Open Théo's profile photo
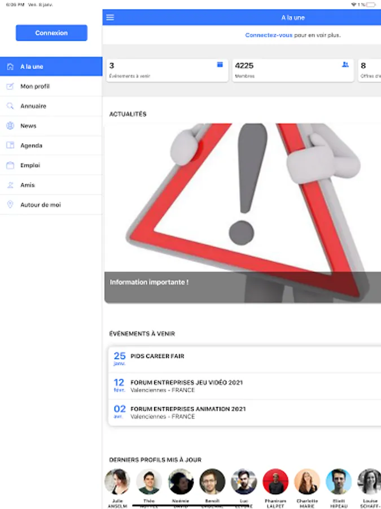381x509 pixels. point(149,481)
